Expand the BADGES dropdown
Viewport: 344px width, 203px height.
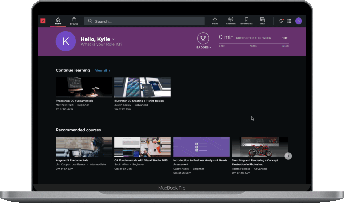204,48
